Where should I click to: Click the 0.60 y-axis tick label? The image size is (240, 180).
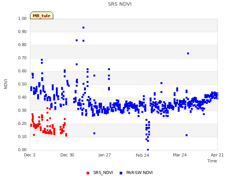tap(22, 71)
